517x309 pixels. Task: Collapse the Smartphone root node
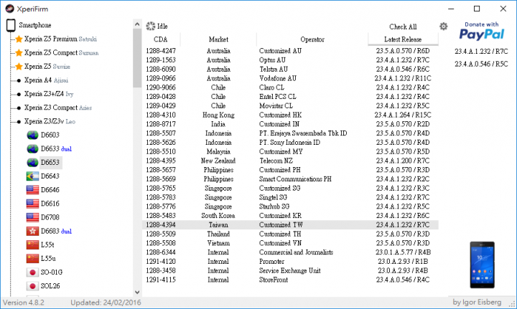11,25
